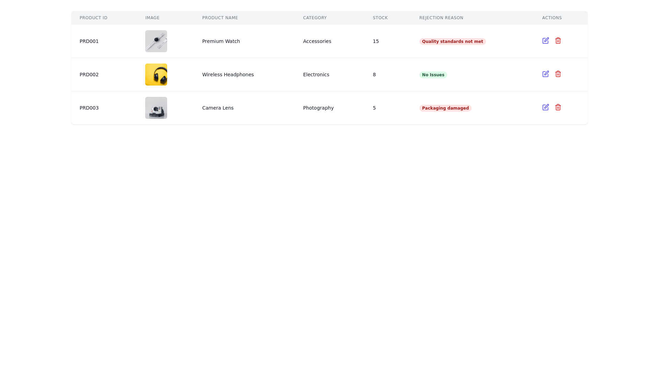659x371 pixels.
Task: Delete the Camera Lens entry
Action: click(x=558, y=108)
